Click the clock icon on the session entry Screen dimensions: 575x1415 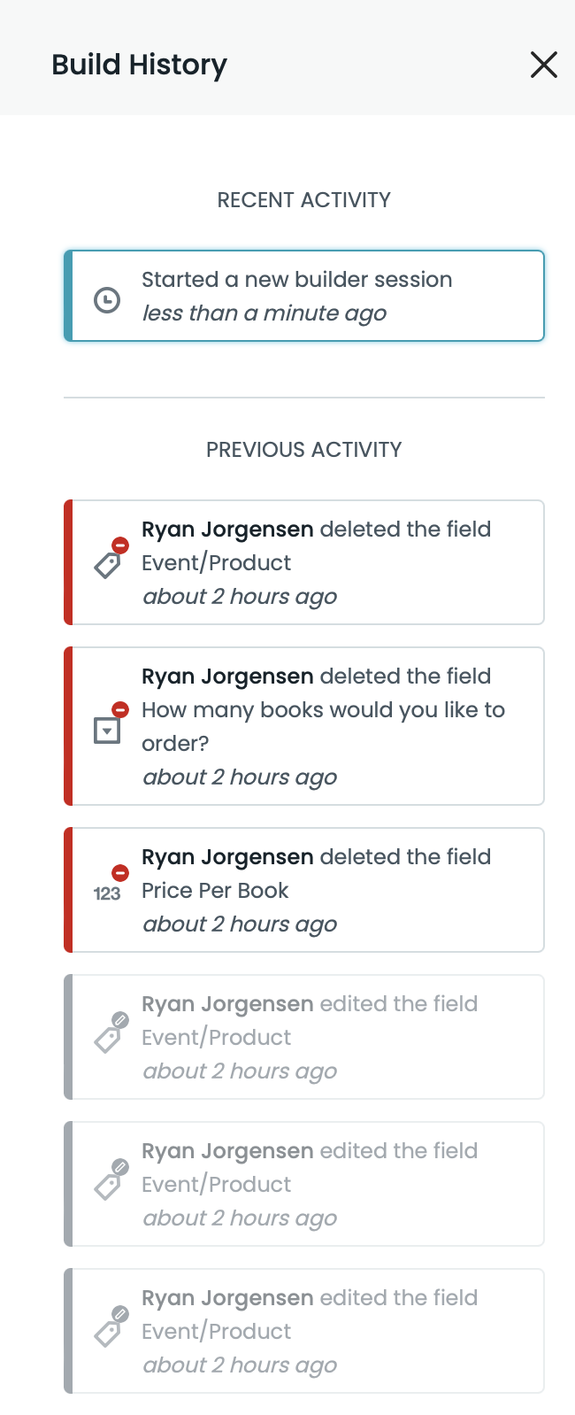[107, 296]
